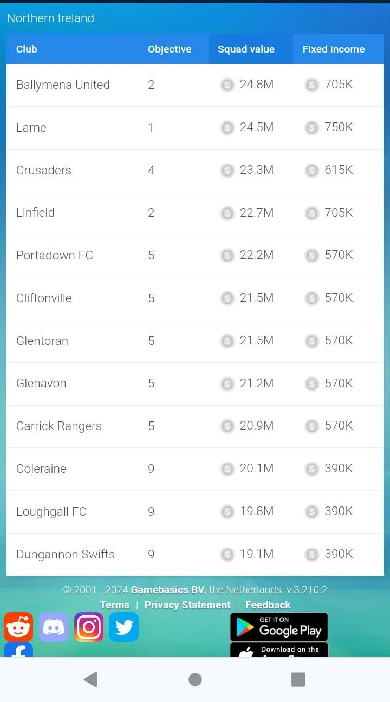The width and height of the screenshot is (390, 702).
Task: Open the Discord social icon
Action: pos(54,627)
